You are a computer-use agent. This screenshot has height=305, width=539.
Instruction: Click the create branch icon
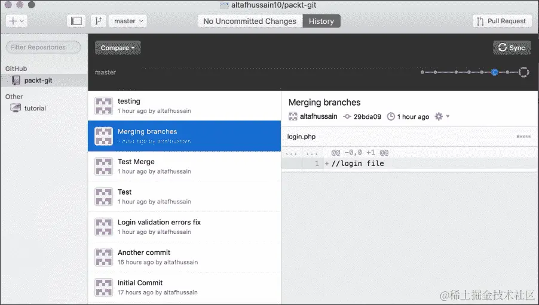coord(99,21)
